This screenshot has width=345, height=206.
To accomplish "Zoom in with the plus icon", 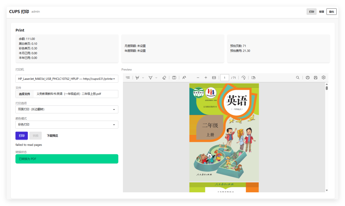I will click(206, 78).
